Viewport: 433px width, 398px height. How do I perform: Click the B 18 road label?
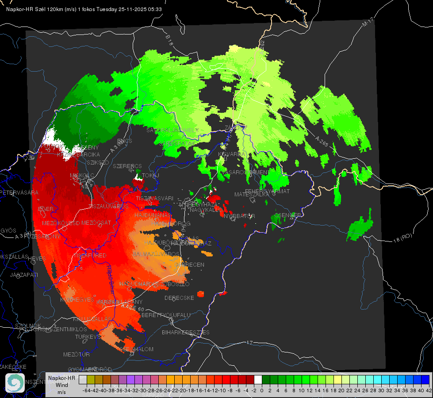pyautogui.click(x=169, y=40)
